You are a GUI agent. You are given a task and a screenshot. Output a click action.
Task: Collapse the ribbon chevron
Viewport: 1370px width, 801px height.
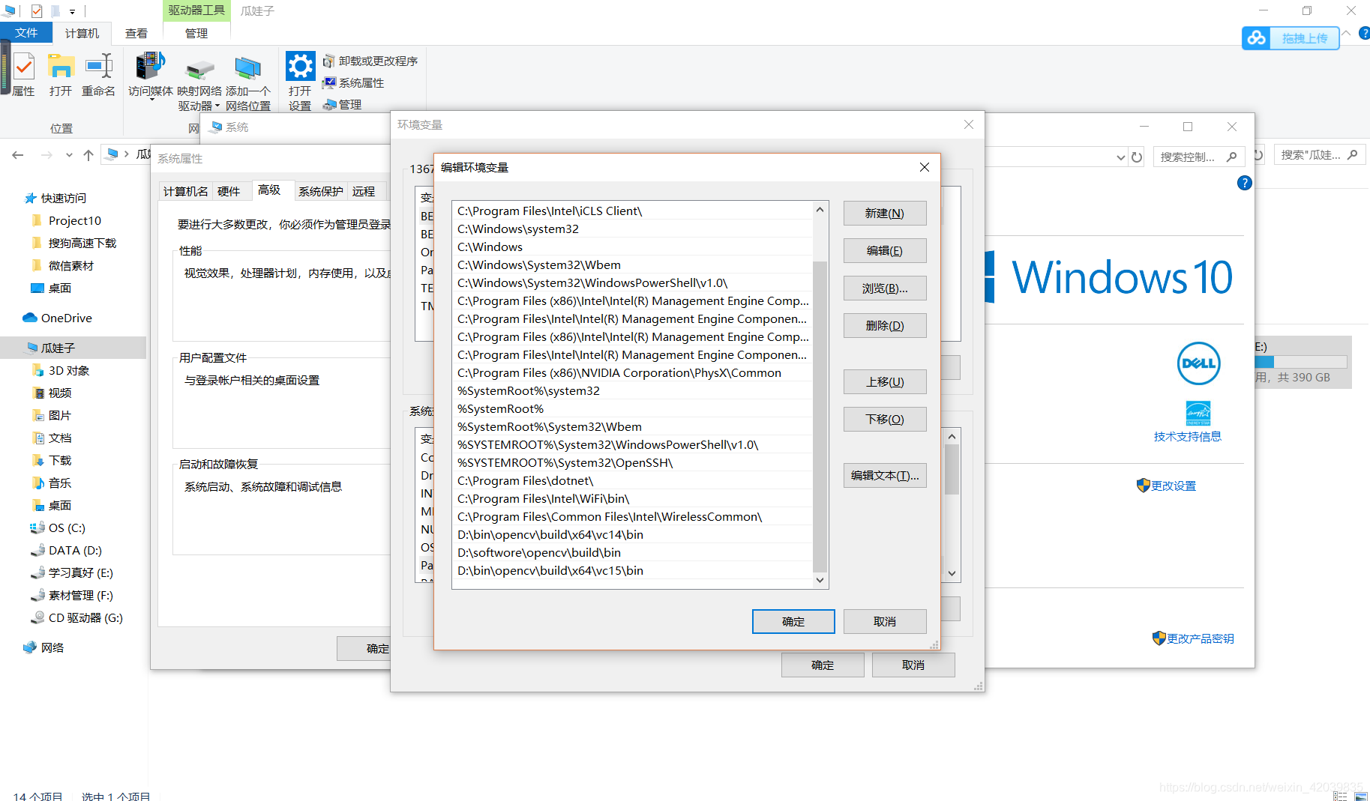(1347, 34)
